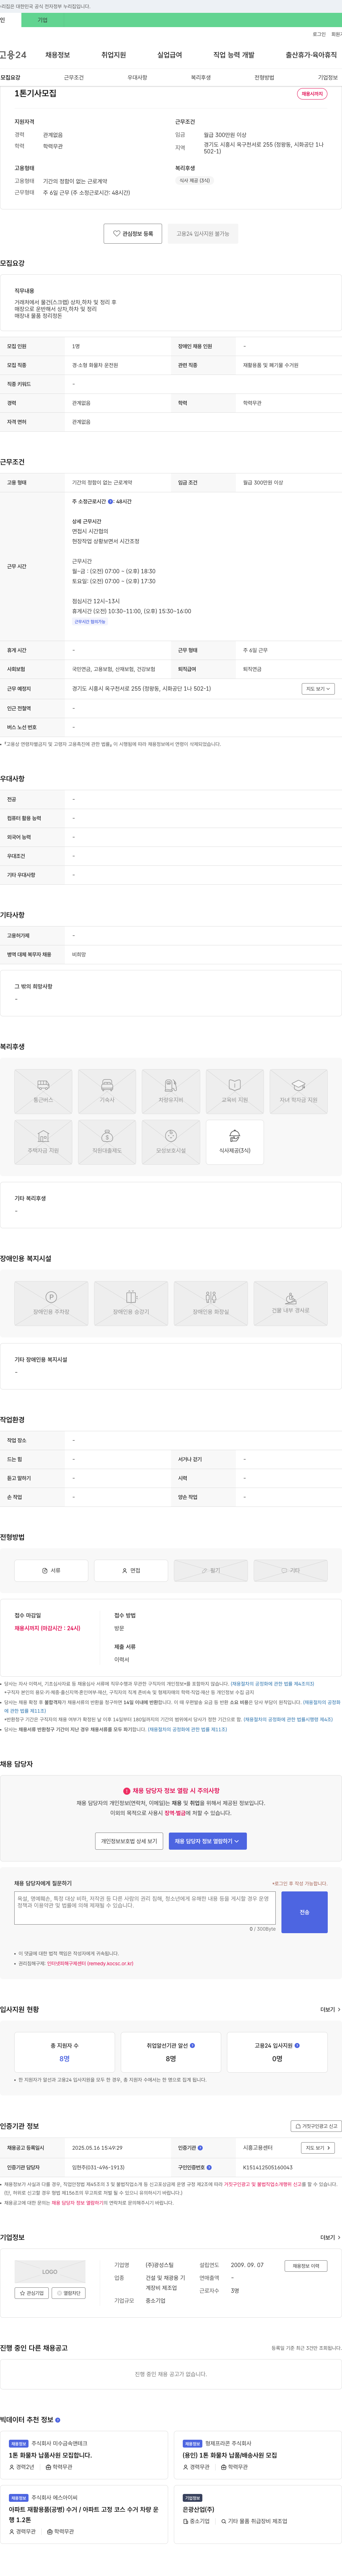The image size is (342, 2576).
Task: Click the 로그인 link
Action: pos(319,34)
